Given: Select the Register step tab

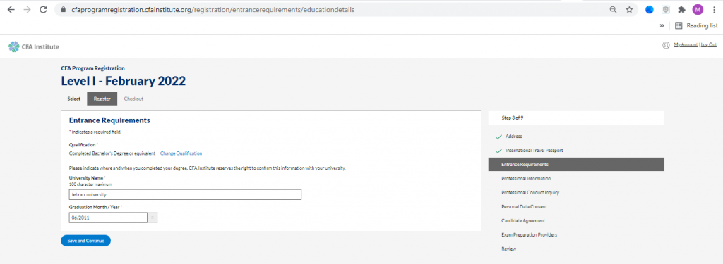Looking at the screenshot, I should 102,99.
